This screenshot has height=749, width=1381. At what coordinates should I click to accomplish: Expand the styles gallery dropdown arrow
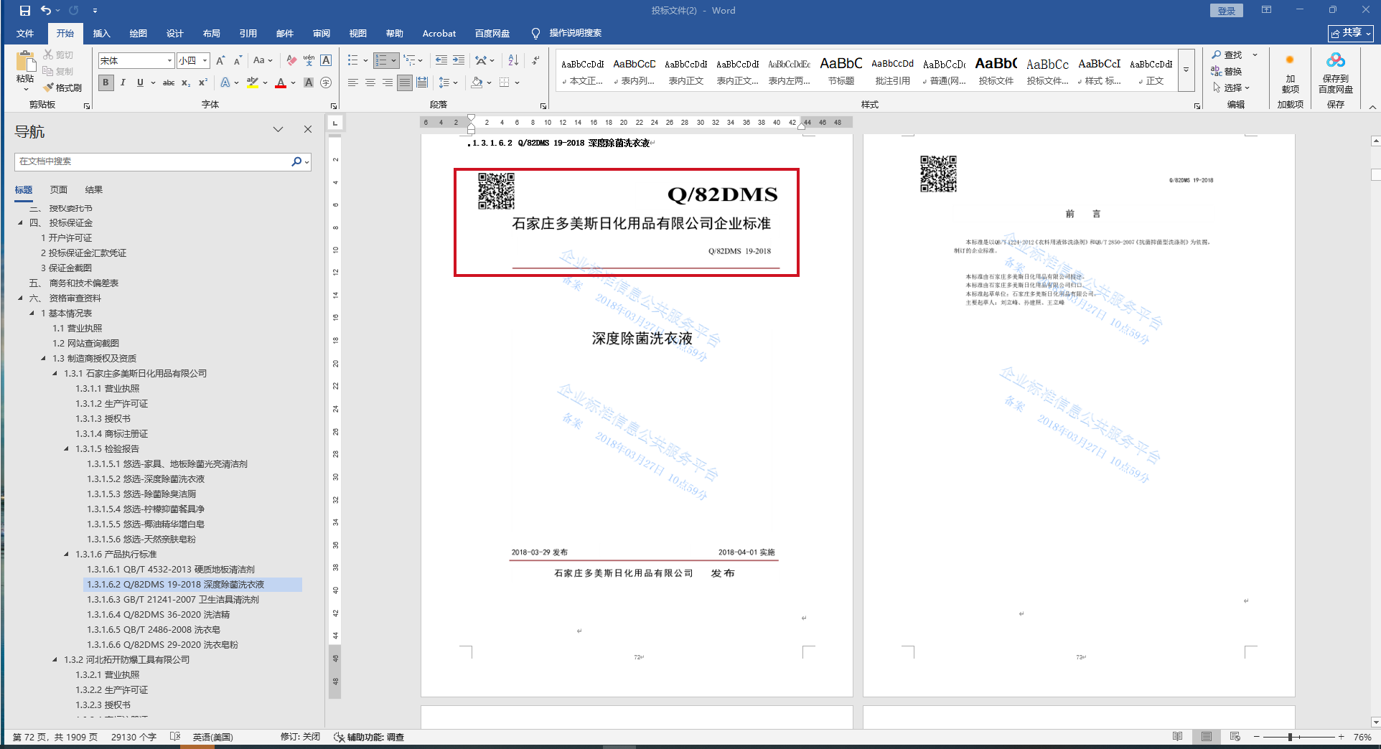1186,70
